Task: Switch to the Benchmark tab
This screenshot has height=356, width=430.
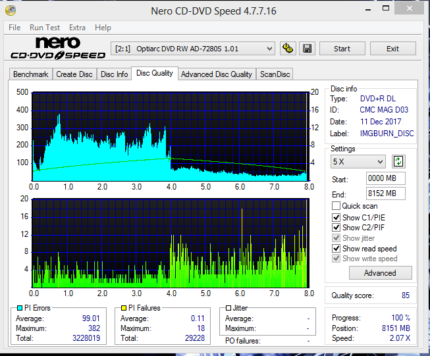Action: click(31, 74)
